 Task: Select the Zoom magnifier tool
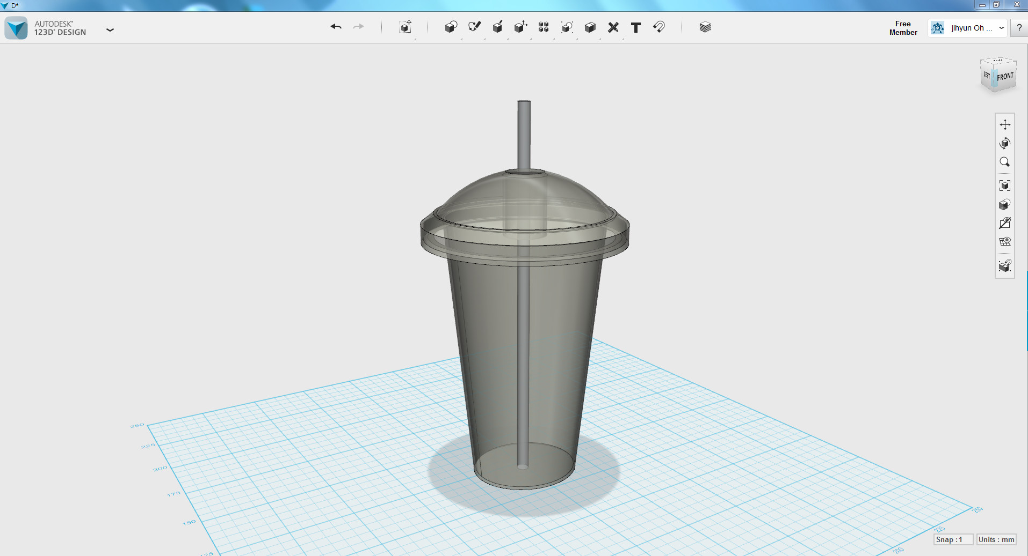(1005, 162)
